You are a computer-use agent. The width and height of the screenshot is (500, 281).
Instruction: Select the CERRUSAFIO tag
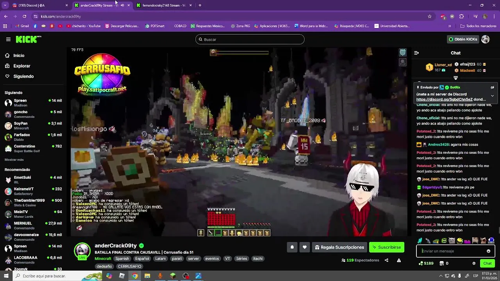(129, 267)
